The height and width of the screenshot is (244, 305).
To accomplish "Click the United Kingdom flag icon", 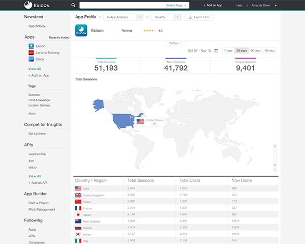I will [78, 195].
